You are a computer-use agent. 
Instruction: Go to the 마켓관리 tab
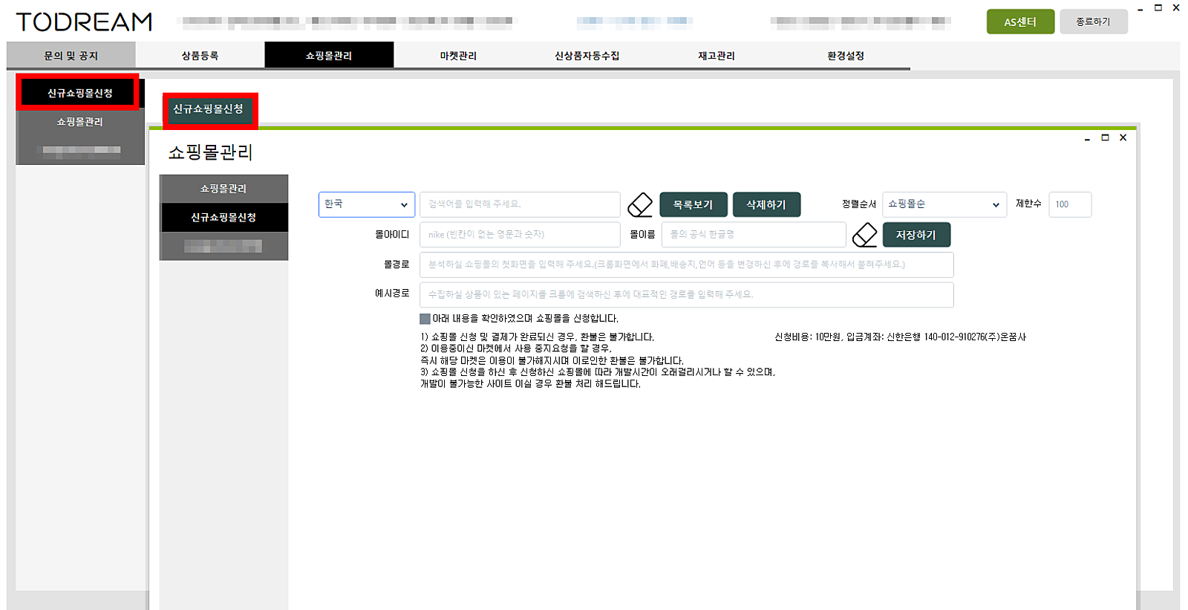click(458, 56)
